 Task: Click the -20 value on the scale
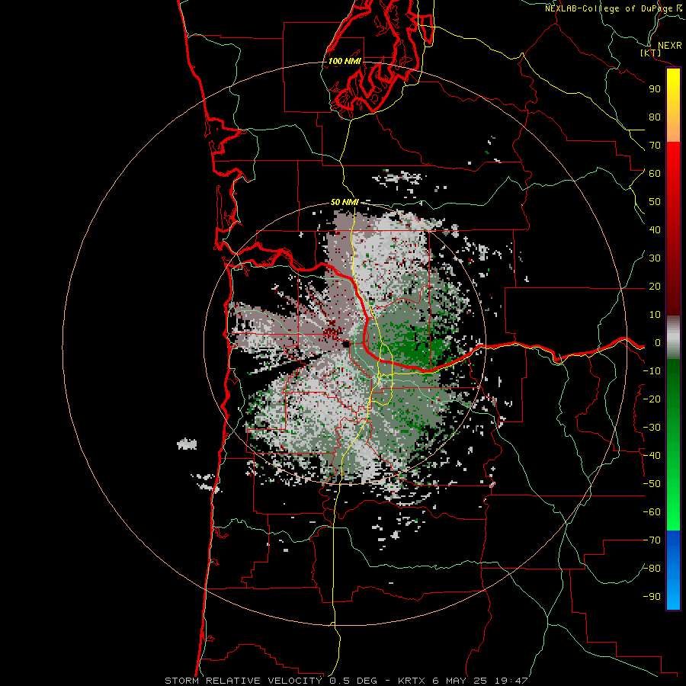click(x=652, y=399)
